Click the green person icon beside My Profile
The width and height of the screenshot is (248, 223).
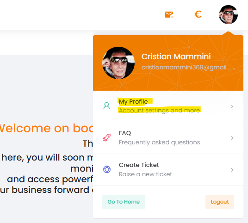(x=106, y=105)
